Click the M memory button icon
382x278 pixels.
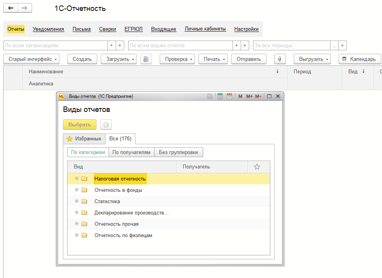(x=240, y=96)
